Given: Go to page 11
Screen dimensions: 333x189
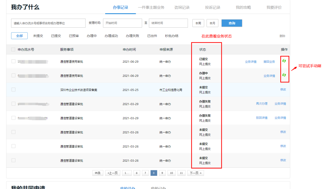Looking at the screenshot, I should click(x=181, y=173).
